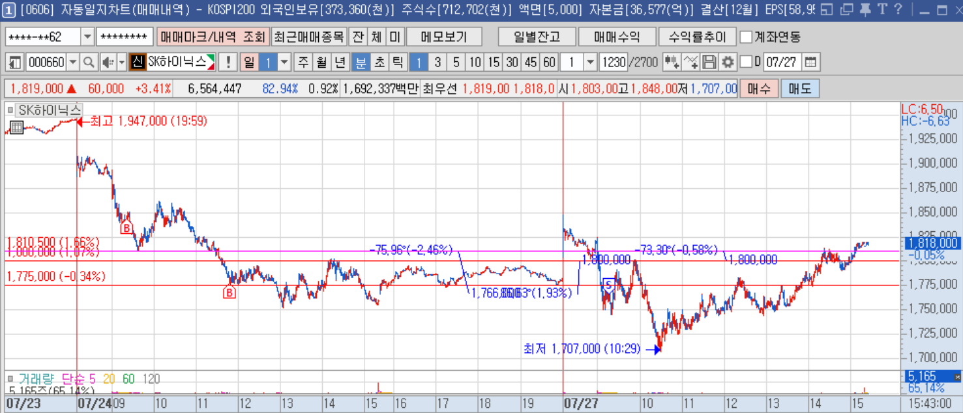Click the cascade windows icon in title bar

coord(846,10)
